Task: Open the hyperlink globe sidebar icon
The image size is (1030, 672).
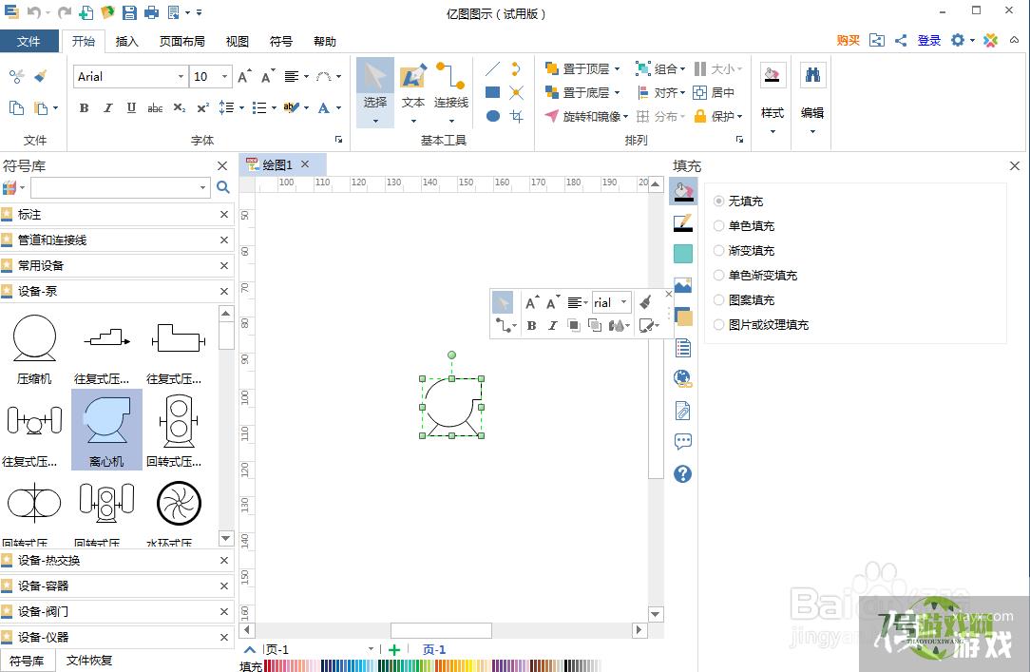Action: click(x=683, y=378)
